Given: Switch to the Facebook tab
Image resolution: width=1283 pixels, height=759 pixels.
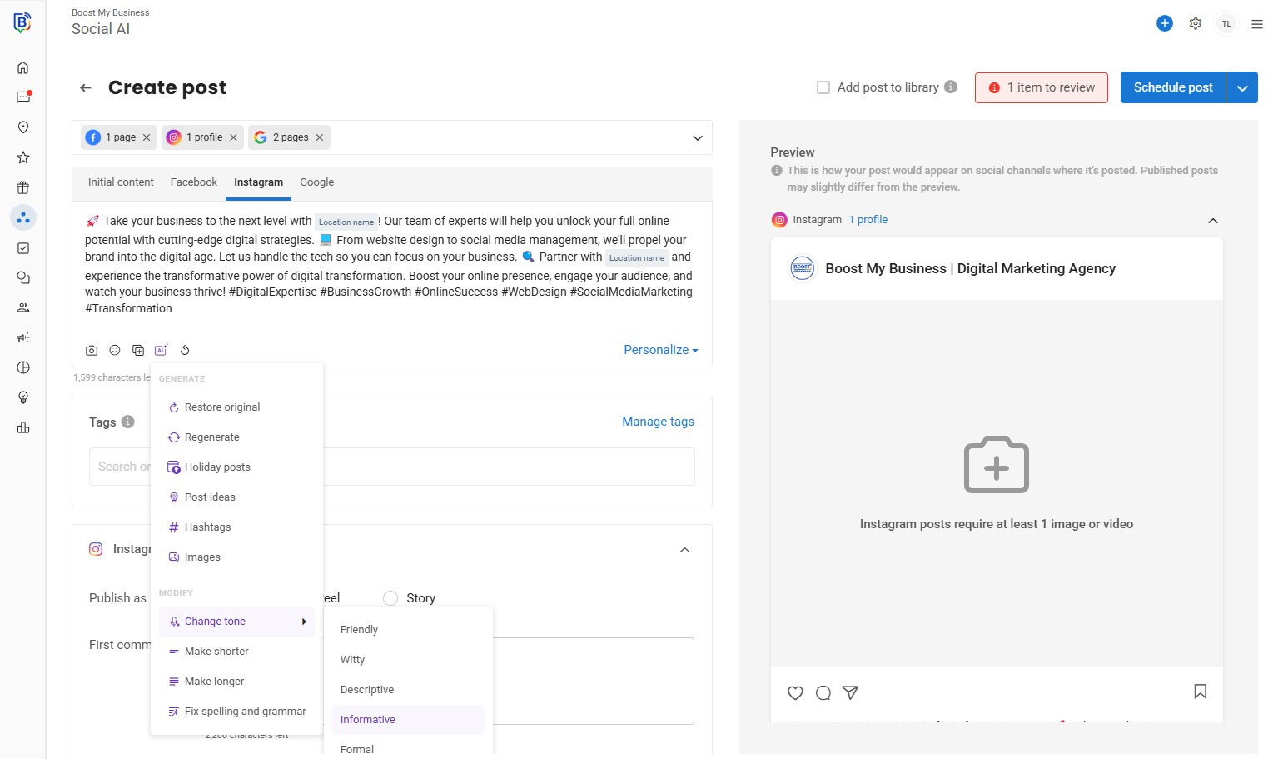Looking at the screenshot, I should (193, 182).
